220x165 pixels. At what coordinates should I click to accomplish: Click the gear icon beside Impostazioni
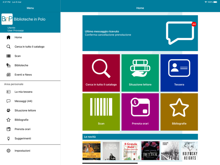click(x=8, y=151)
